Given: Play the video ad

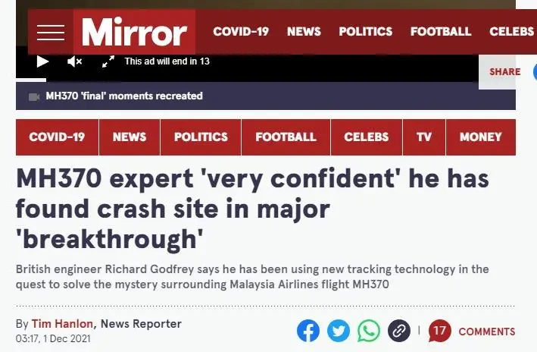Looking at the screenshot, I should coord(42,61).
